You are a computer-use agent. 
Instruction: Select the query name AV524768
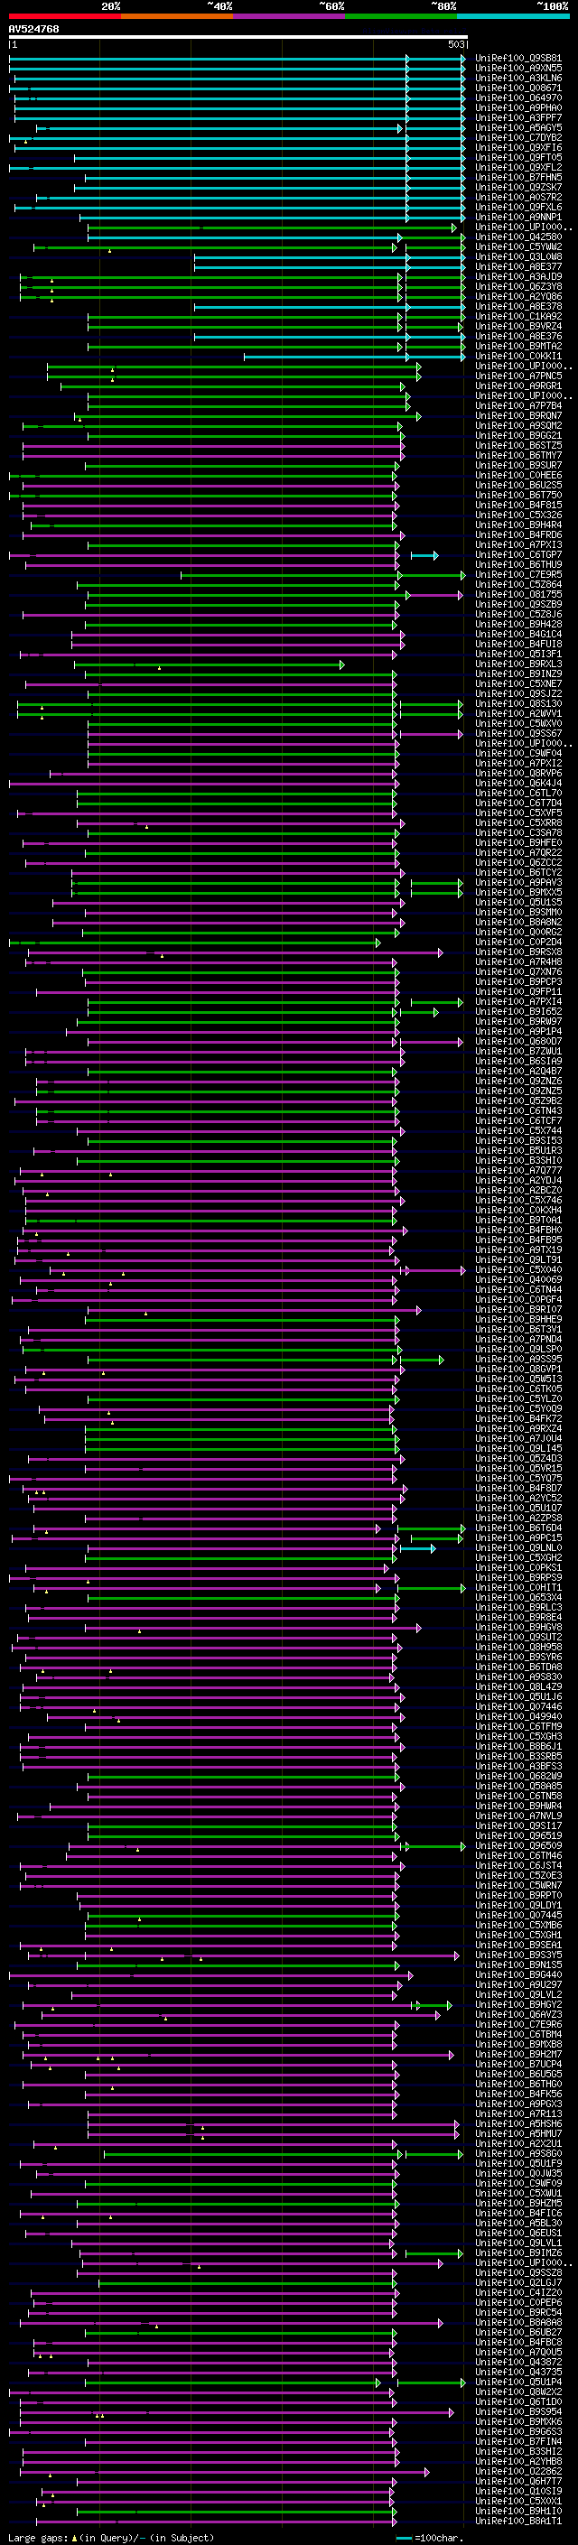pos(33,29)
